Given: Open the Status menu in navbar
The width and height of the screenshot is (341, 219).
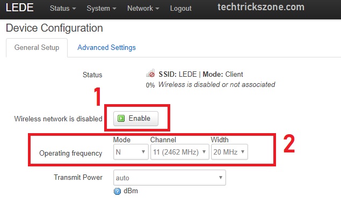Looking at the screenshot, I should pyautogui.click(x=62, y=9).
